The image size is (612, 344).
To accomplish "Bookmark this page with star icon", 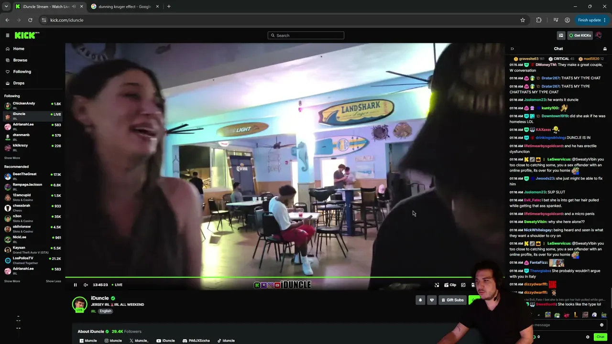I will click(x=523, y=20).
